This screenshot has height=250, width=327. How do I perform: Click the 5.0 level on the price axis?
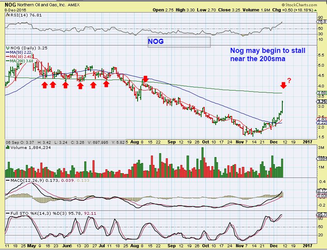pos(321,65)
